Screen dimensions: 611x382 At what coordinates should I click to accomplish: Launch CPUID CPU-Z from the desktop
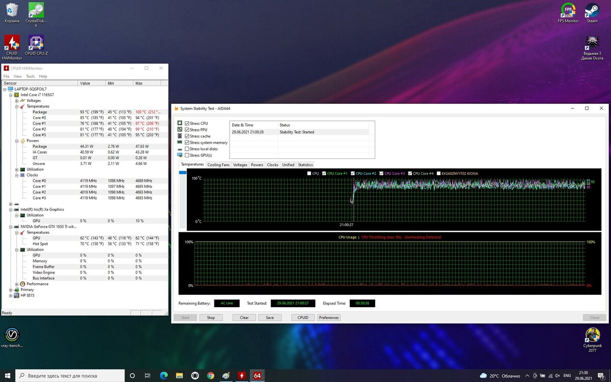pyautogui.click(x=36, y=43)
